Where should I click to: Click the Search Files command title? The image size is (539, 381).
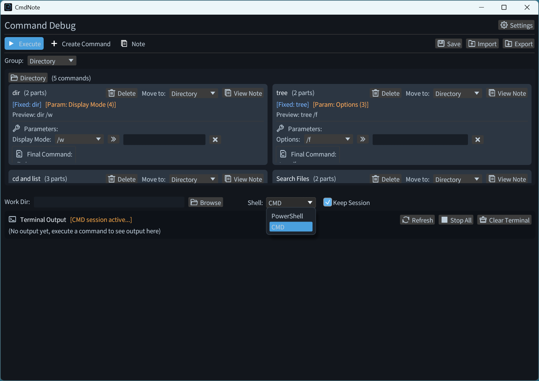pyautogui.click(x=293, y=179)
